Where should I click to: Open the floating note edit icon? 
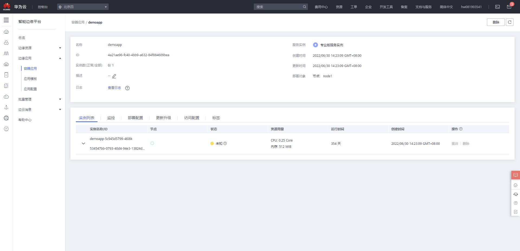pyautogui.click(x=516, y=212)
